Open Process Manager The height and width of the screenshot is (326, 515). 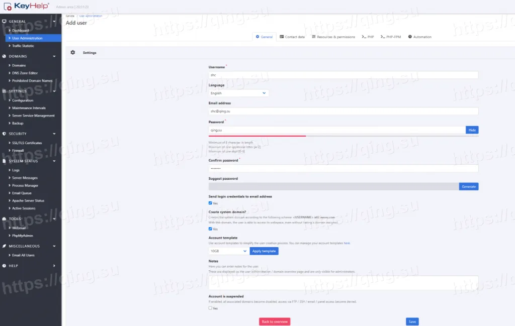[25, 186]
